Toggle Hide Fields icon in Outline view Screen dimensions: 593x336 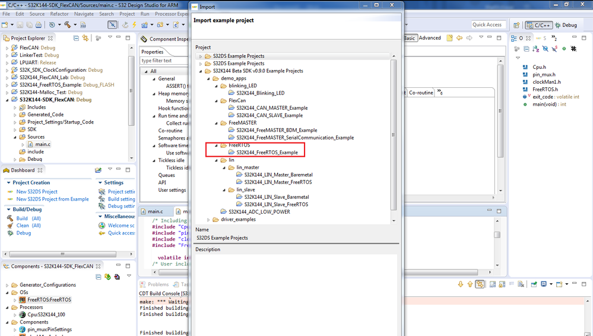[x=545, y=49]
